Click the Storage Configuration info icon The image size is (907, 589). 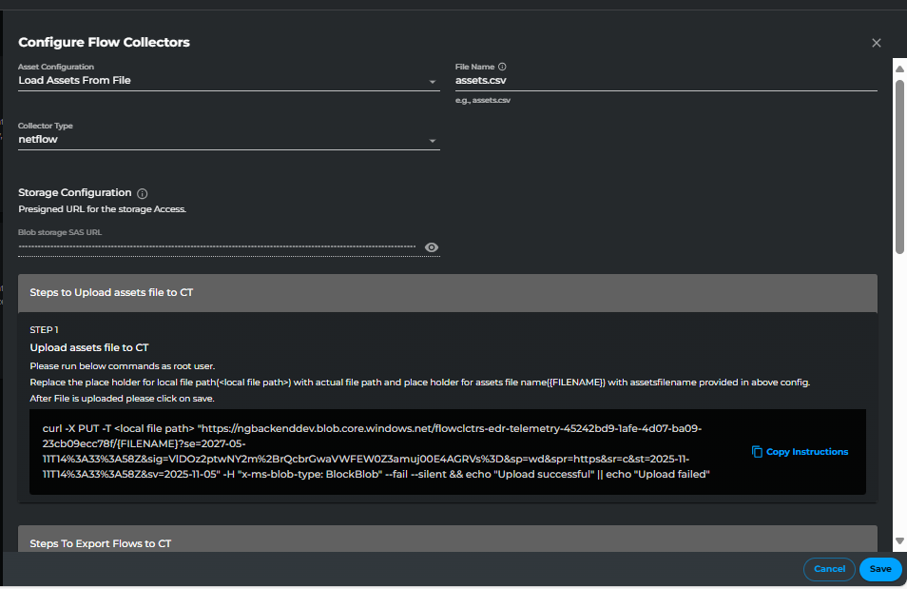(x=142, y=193)
